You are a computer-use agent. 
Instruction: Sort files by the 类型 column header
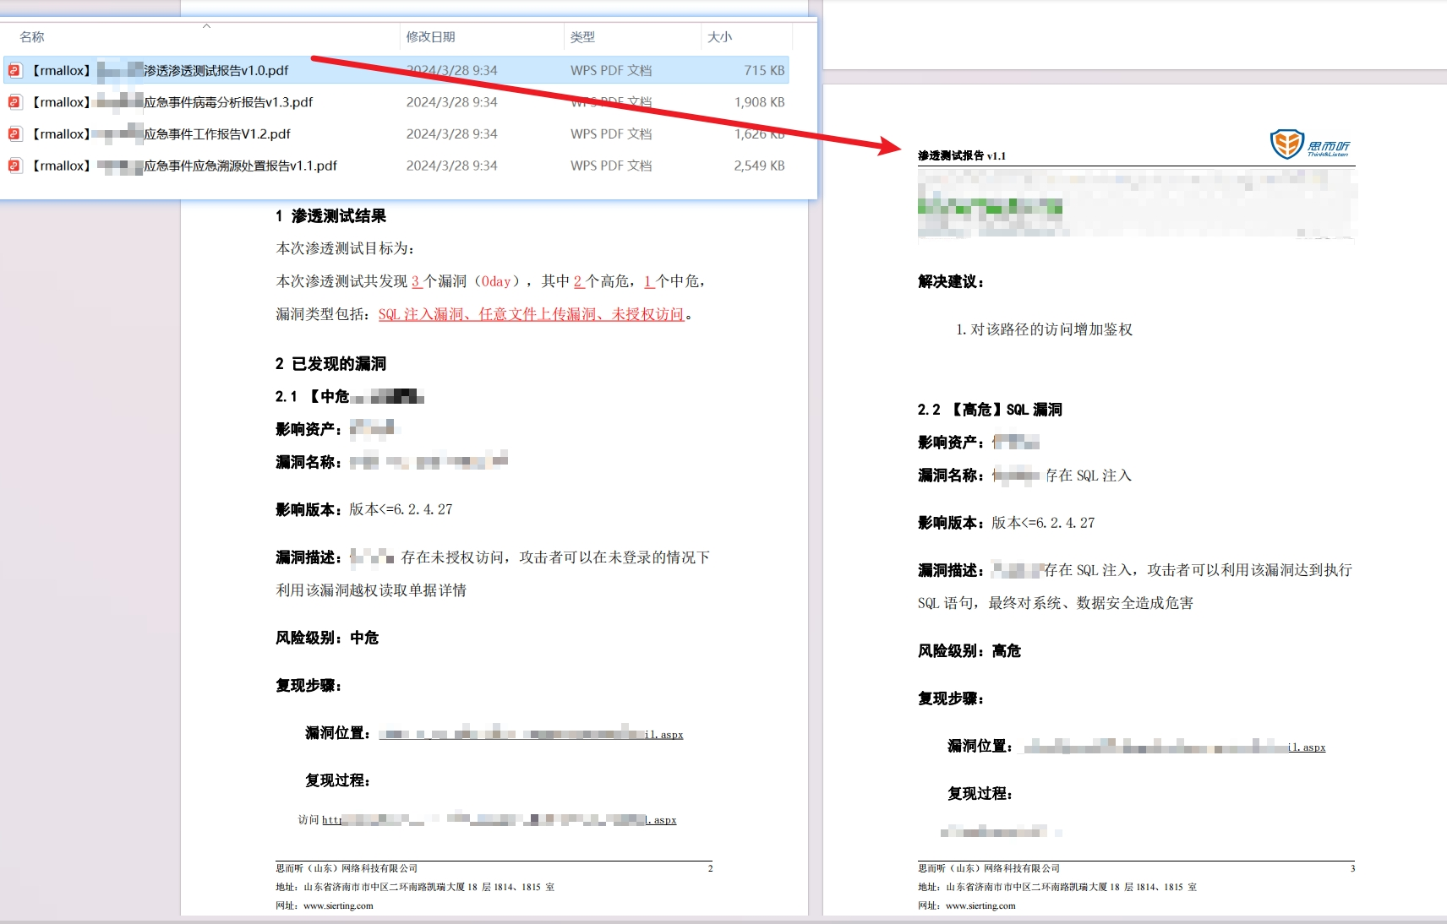click(x=582, y=37)
